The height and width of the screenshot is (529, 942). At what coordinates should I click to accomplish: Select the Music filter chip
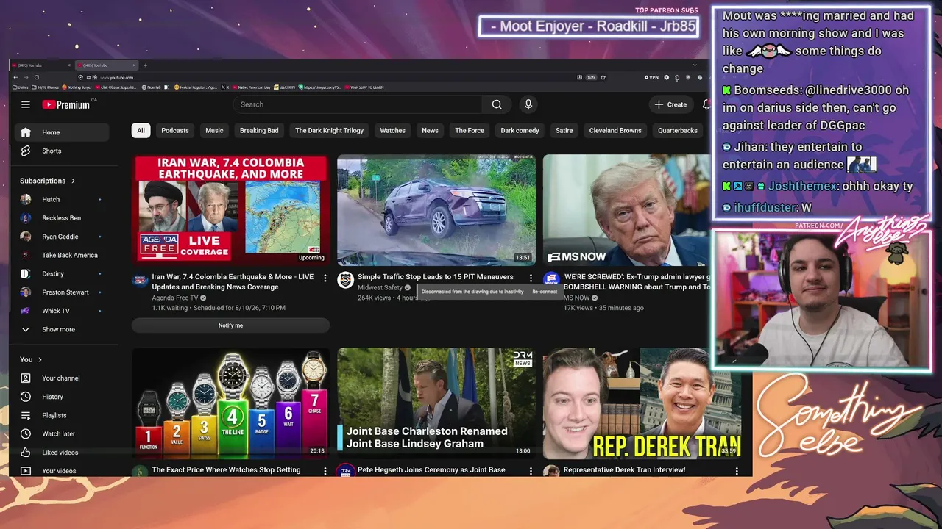(214, 131)
